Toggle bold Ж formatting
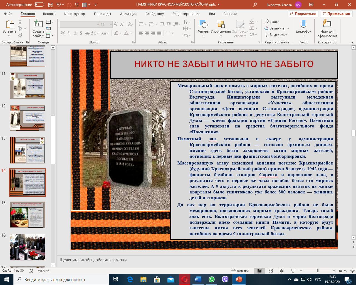Screen dimensions: 356x285 (x=63, y=33)
